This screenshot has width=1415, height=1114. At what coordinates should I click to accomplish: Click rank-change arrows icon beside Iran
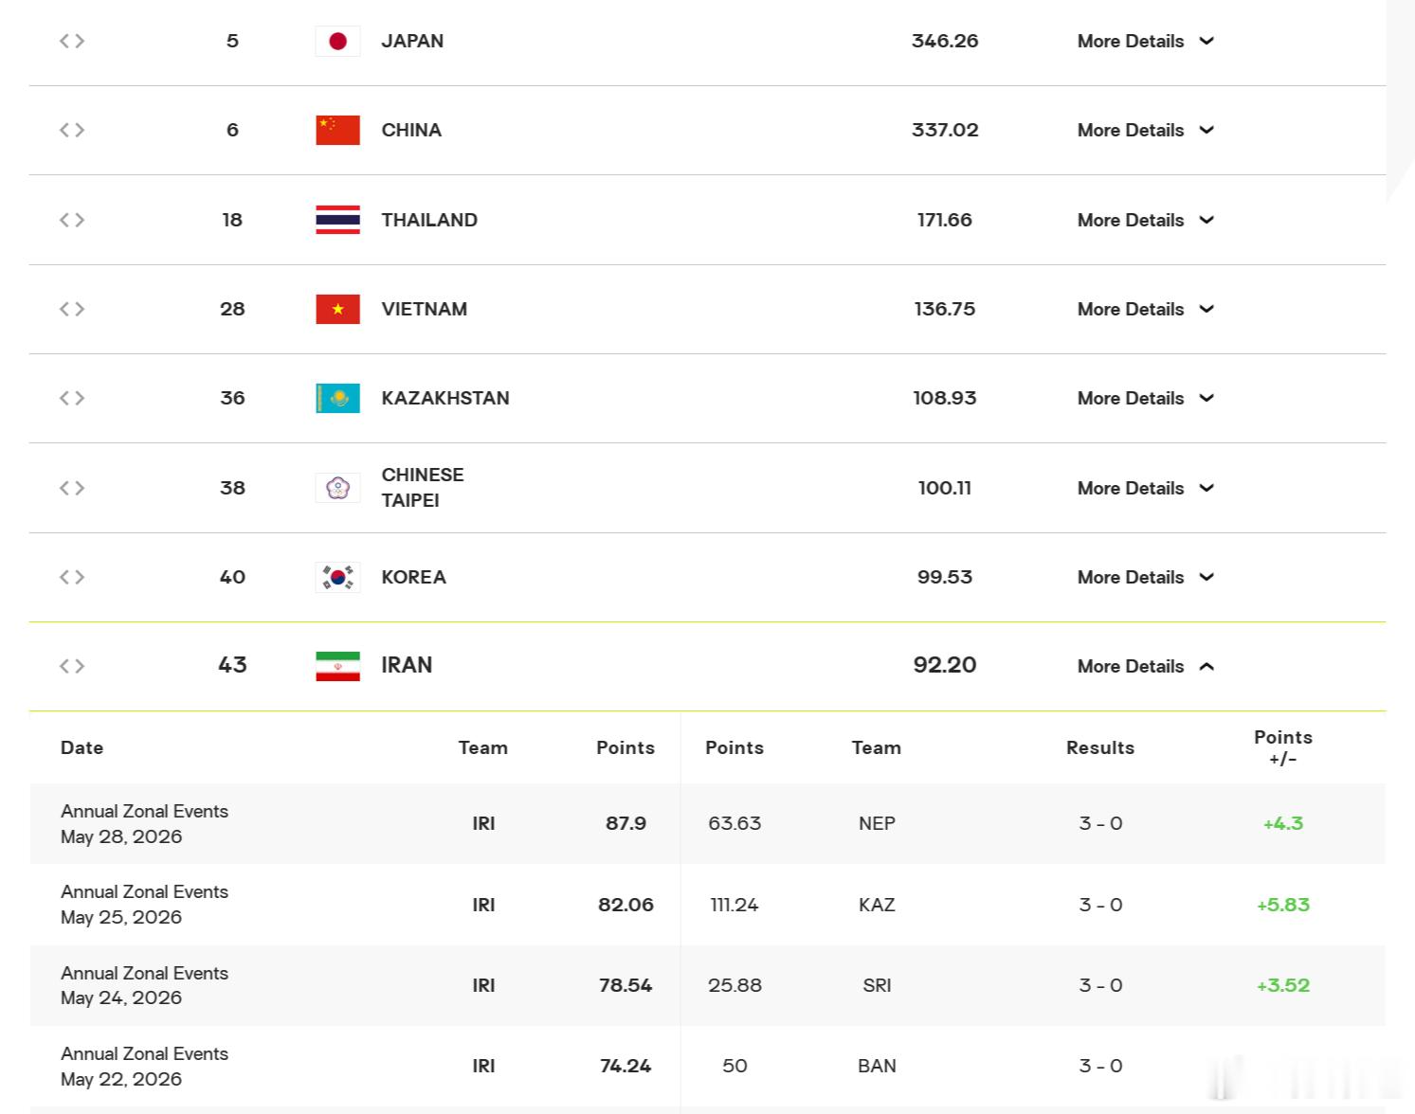[72, 666]
